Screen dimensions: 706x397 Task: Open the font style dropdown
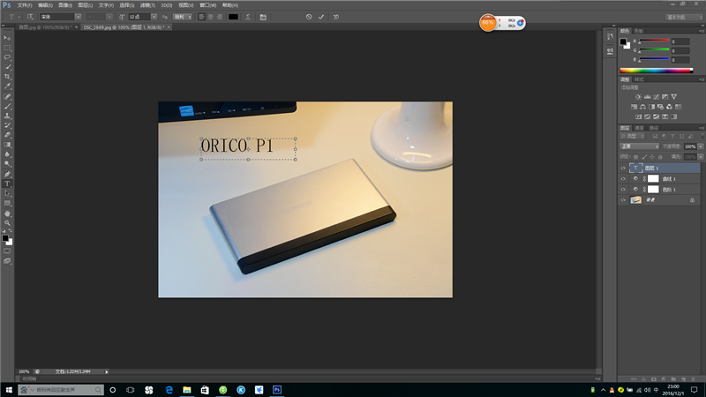pos(109,17)
